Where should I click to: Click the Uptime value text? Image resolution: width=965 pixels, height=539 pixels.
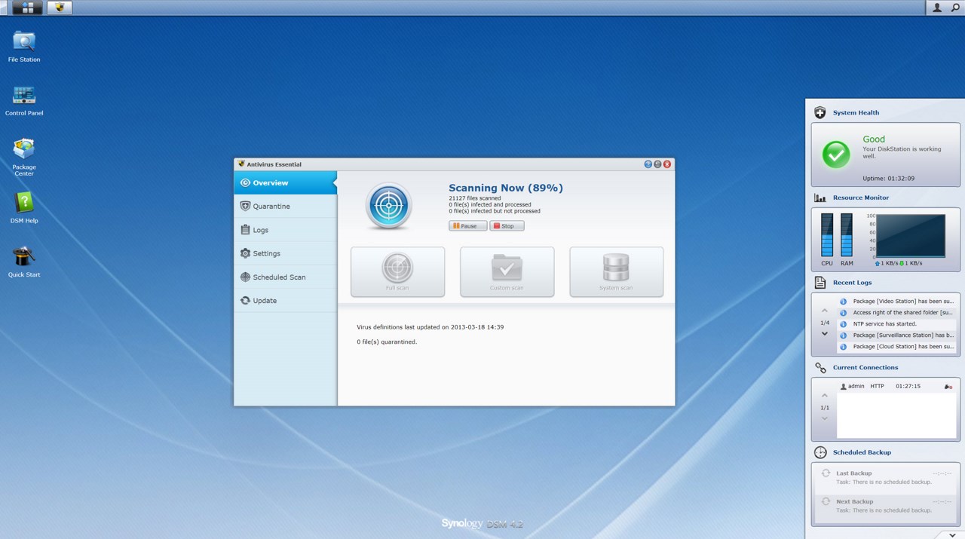889,179
